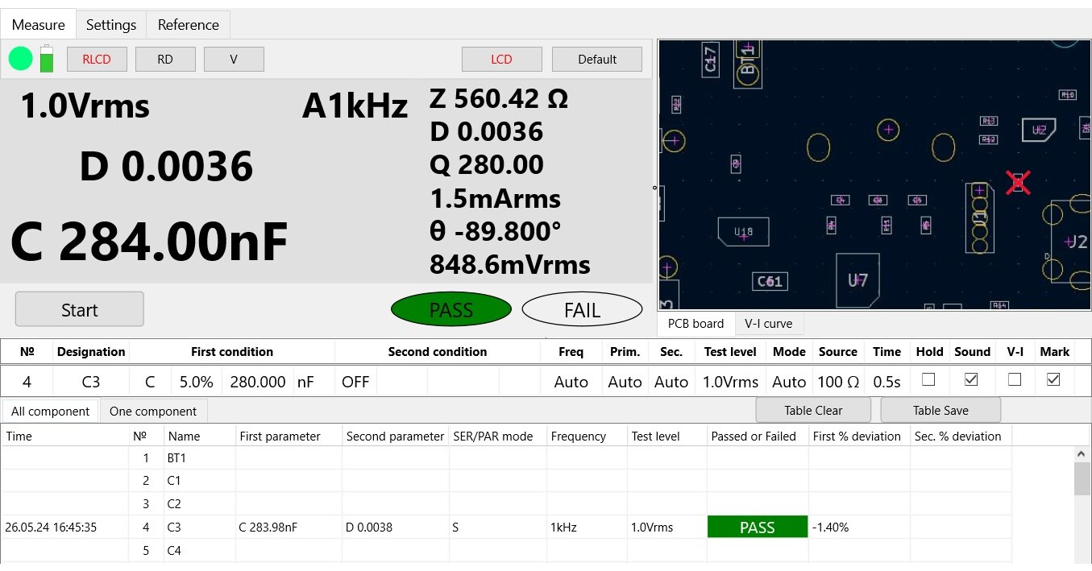Click the Table Save button
The width and height of the screenshot is (1092, 571).
point(940,410)
